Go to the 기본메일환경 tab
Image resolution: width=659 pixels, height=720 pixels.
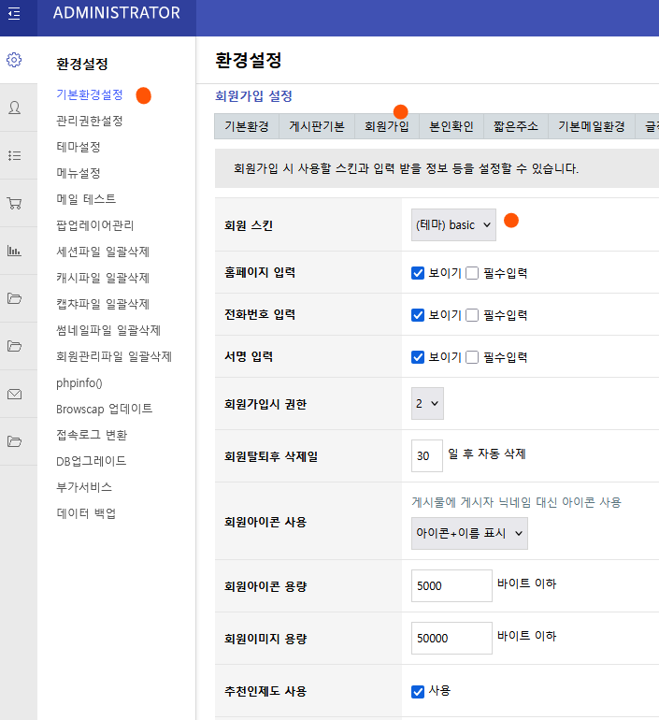coord(591,126)
